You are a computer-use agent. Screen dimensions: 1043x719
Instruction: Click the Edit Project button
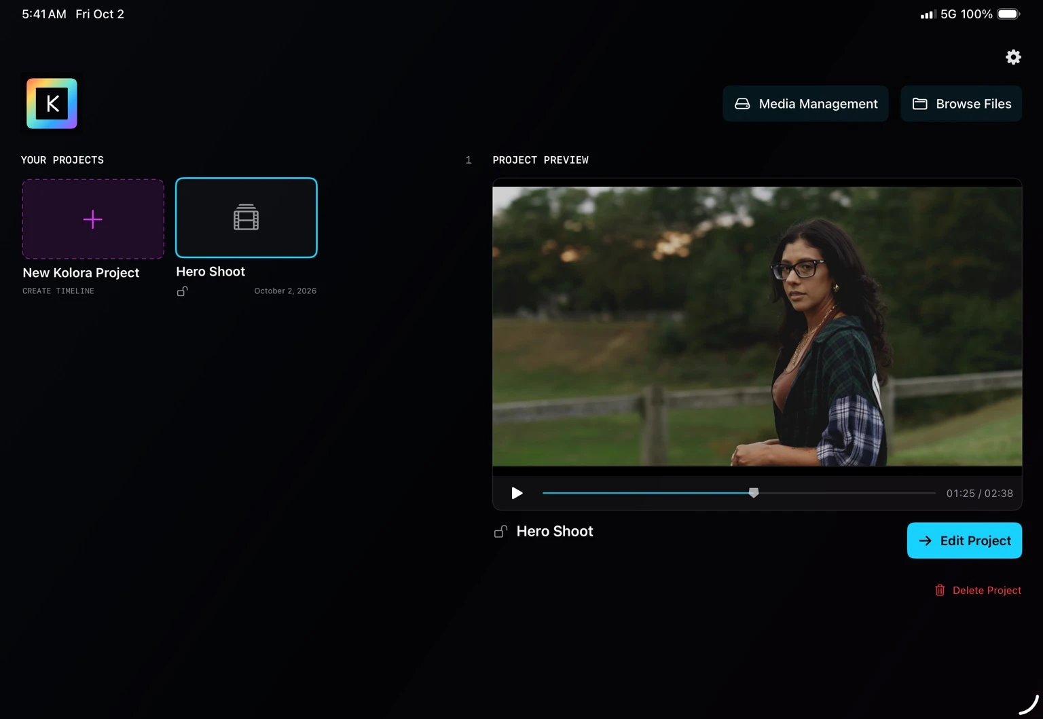pos(964,540)
